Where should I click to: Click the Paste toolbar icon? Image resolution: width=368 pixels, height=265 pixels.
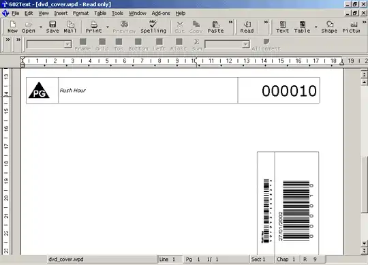click(215, 27)
